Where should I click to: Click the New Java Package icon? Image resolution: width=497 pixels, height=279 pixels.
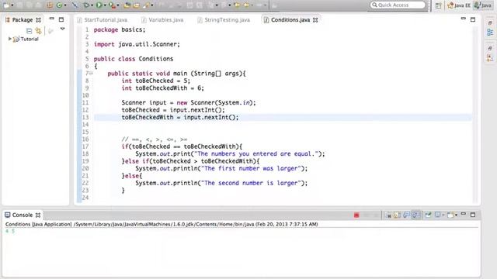click(127, 5)
